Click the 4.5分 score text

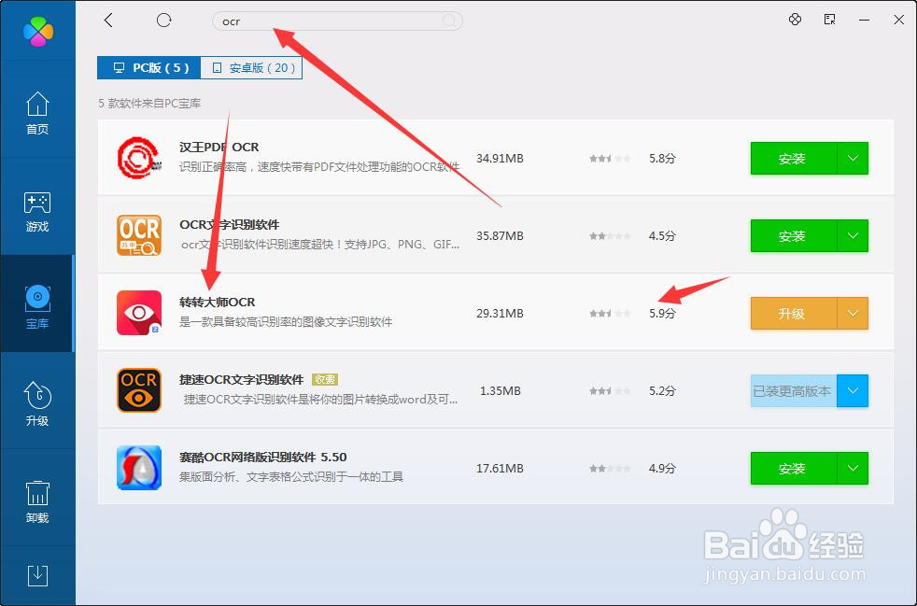(662, 235)
